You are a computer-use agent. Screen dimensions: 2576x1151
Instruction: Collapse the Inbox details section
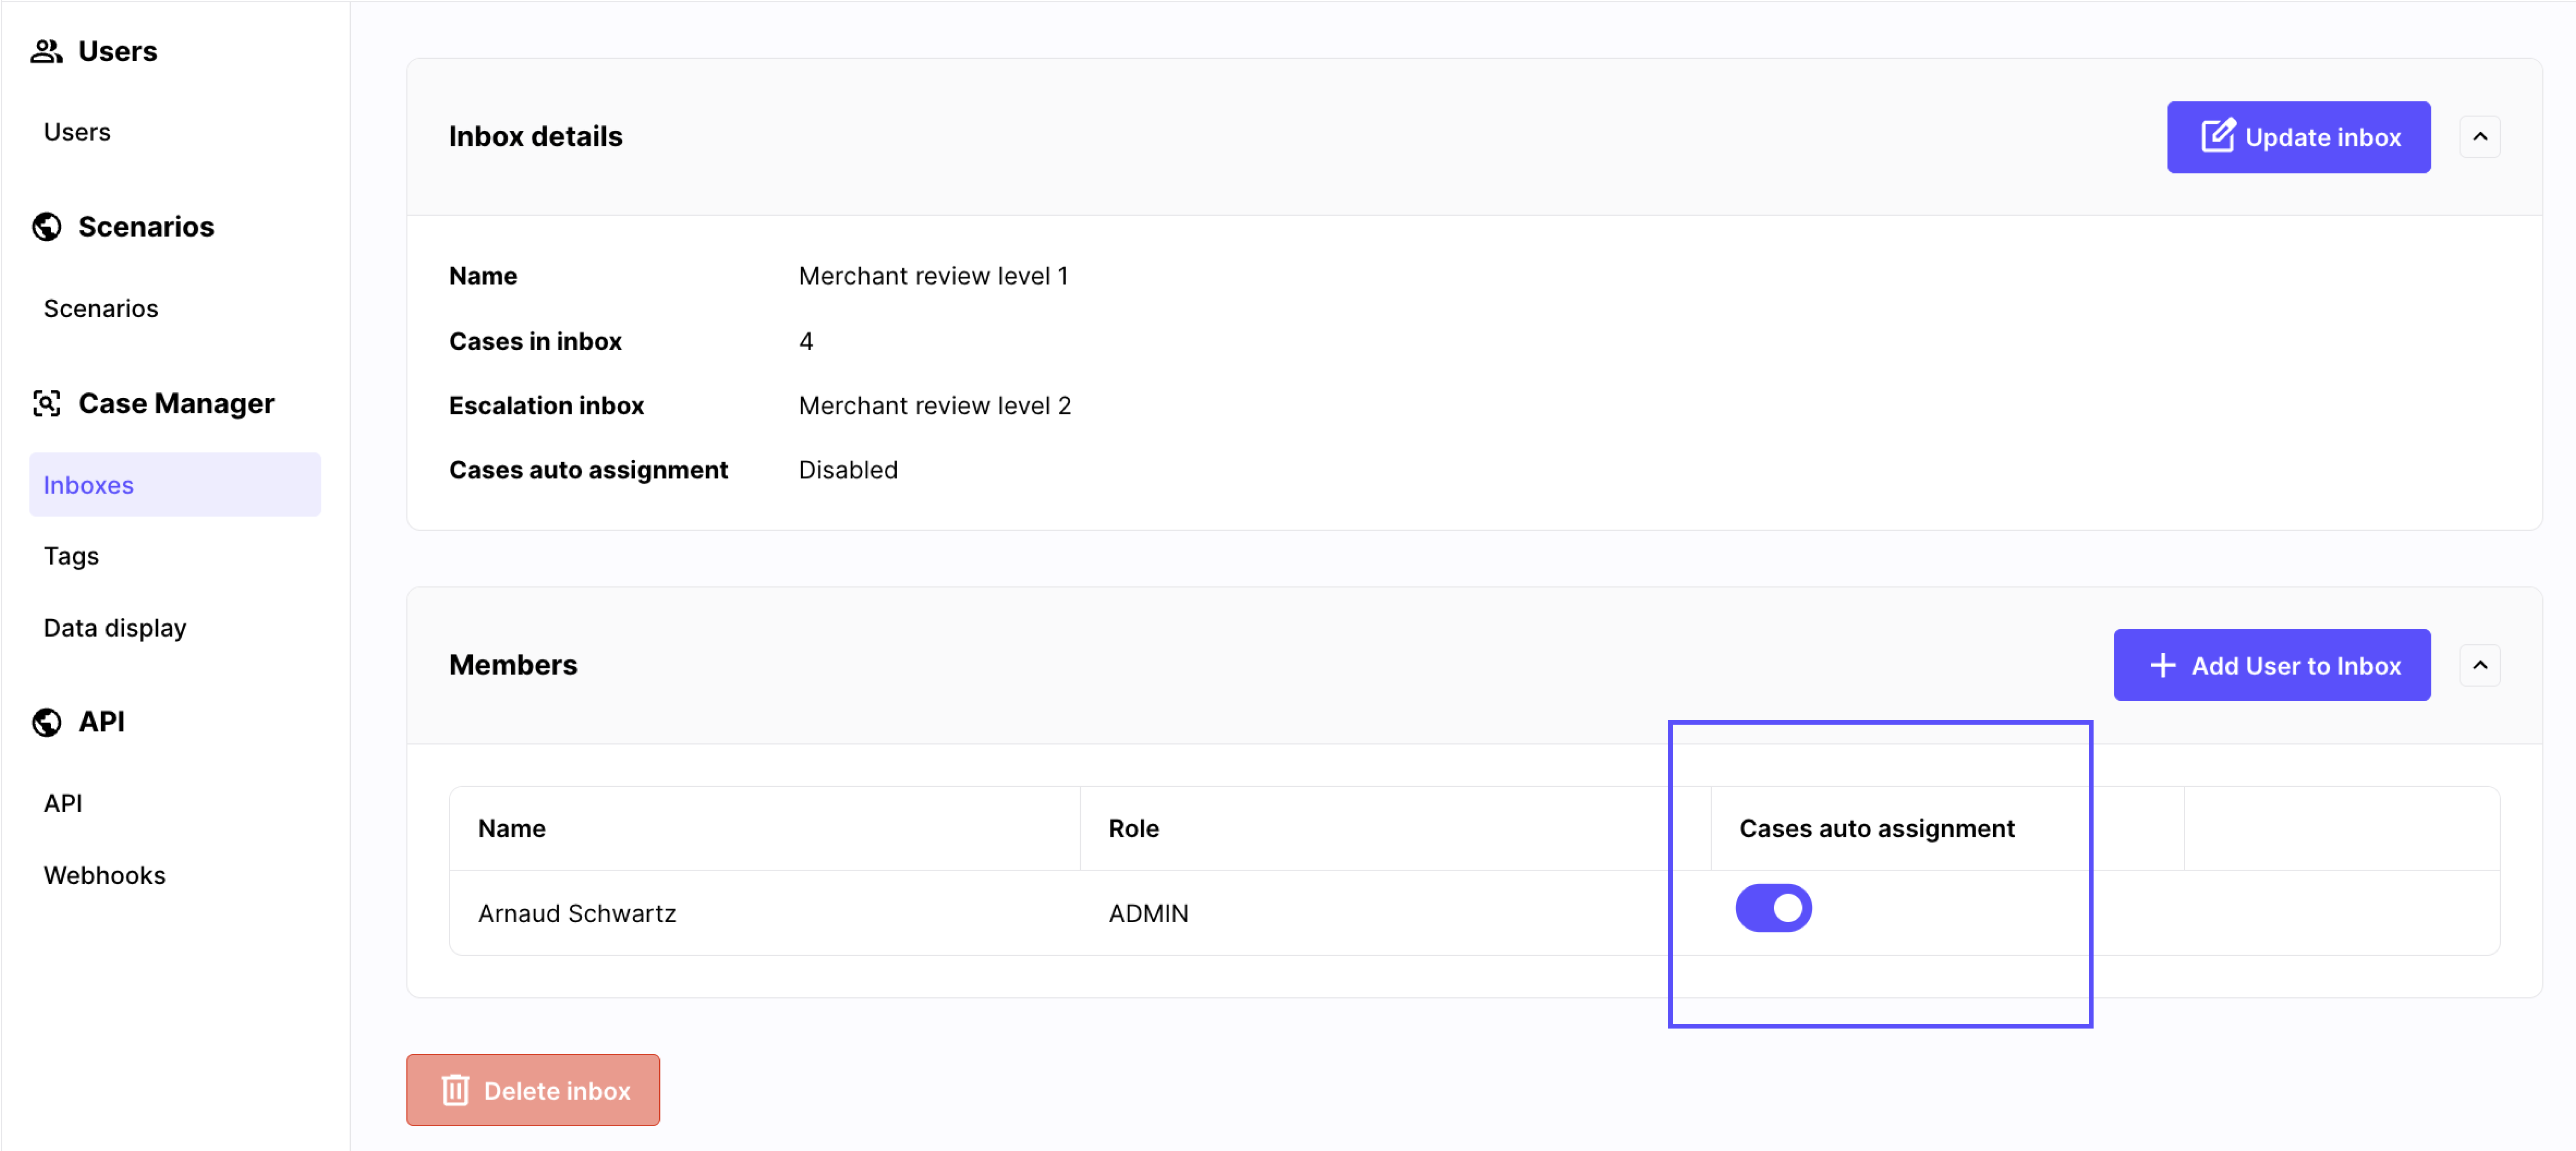[x=2480, y=137]
